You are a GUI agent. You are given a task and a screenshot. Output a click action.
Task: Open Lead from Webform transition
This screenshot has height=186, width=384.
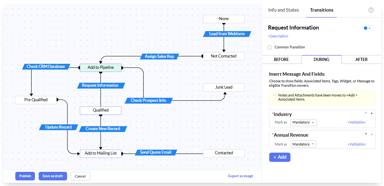(x=227, y=34)
